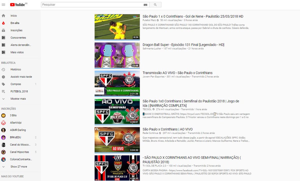This screenshot has width=300, height=181.
Task: Open the Canal do Mosco... avatar
Action: 3,145
